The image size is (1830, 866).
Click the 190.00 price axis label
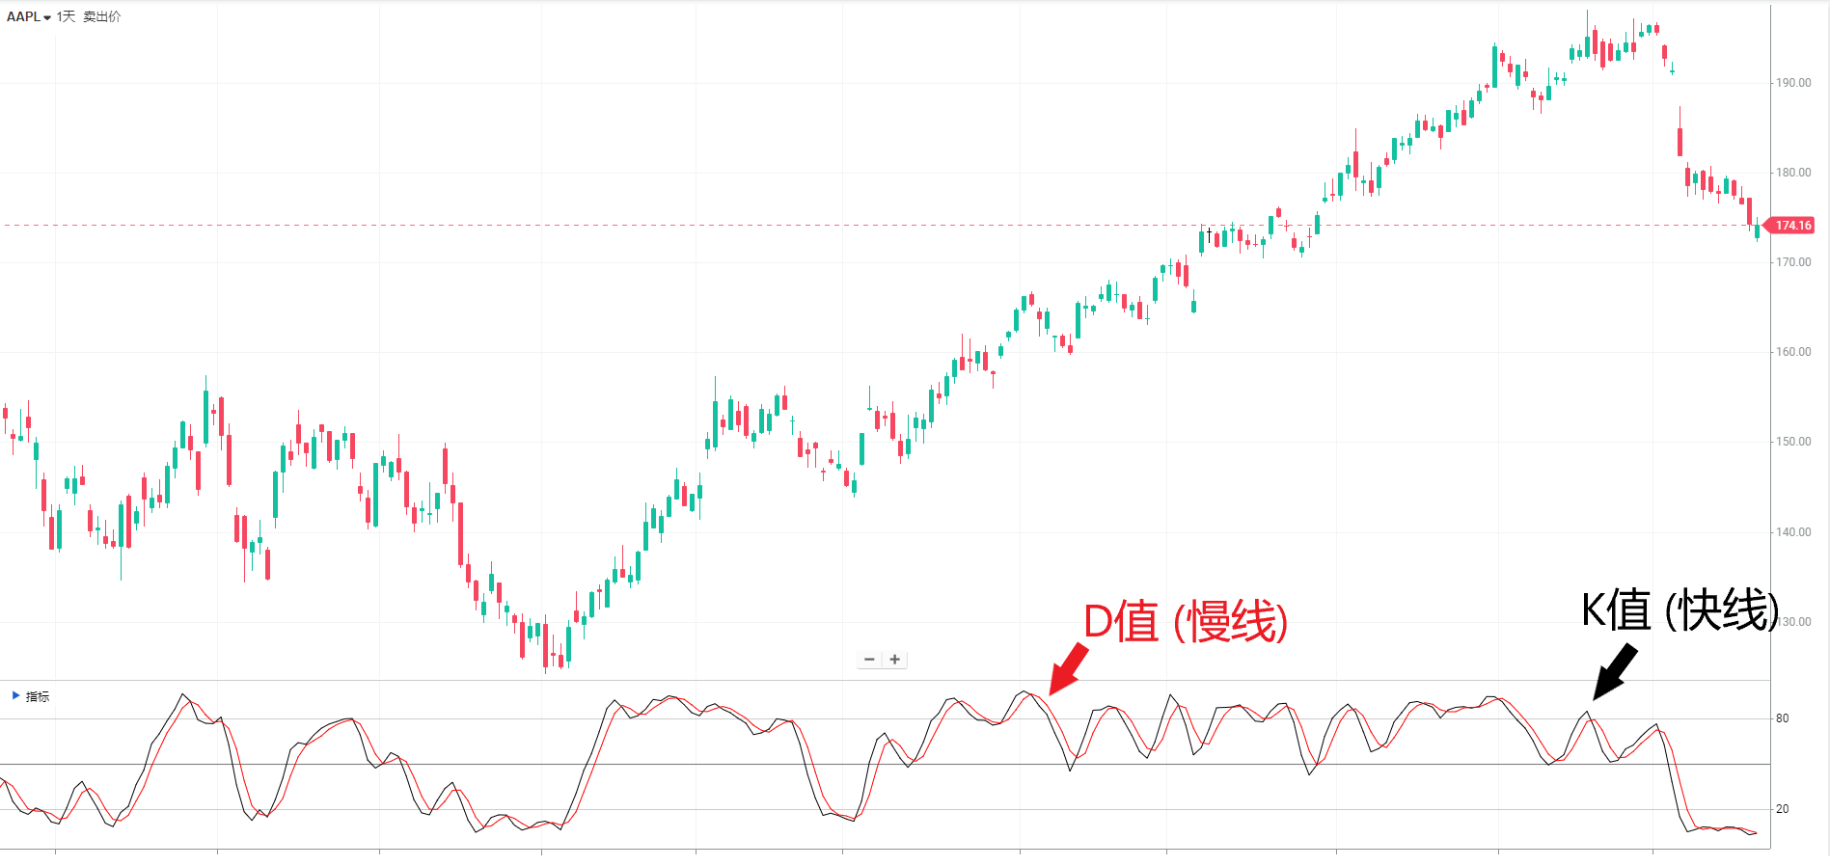[1793, 83]
